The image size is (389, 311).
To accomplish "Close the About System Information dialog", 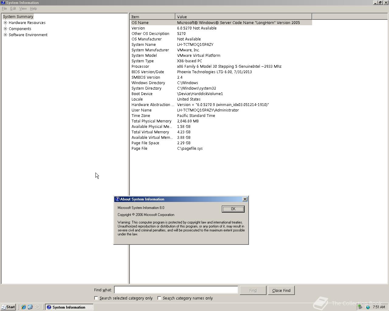I will [245, 199].
